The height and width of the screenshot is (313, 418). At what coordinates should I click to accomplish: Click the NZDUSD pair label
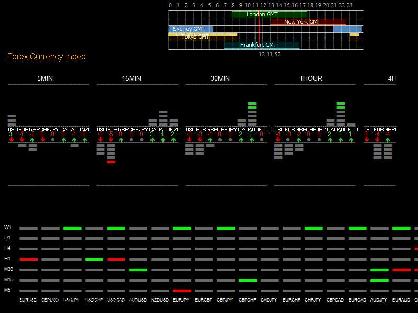click(160, 300)
